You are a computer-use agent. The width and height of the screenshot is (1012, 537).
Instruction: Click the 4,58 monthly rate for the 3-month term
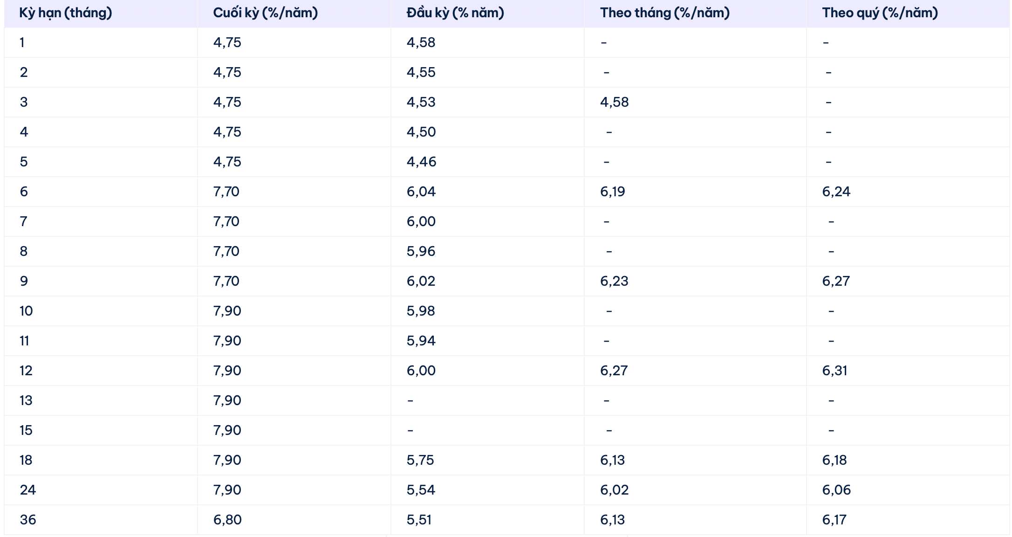pos(614,103)
